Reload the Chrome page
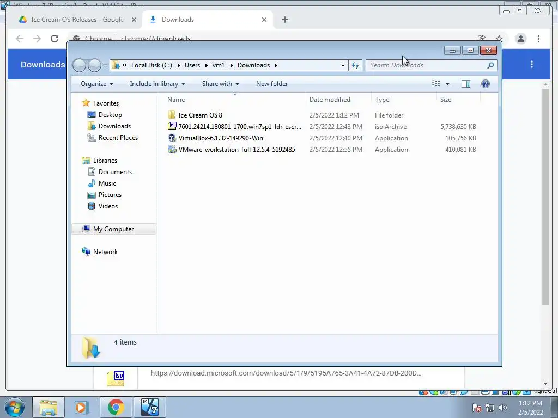 [54, 39]
